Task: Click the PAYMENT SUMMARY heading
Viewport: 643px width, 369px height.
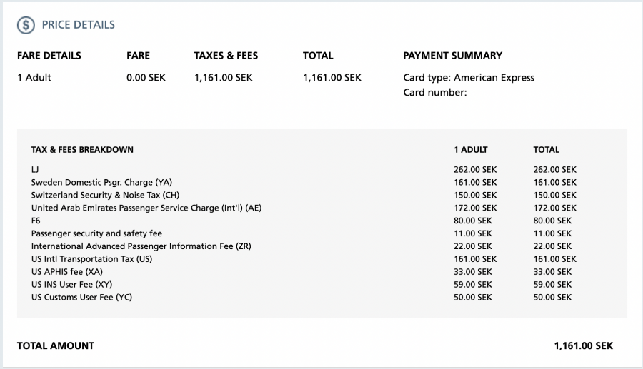Action: pos(453,56)
